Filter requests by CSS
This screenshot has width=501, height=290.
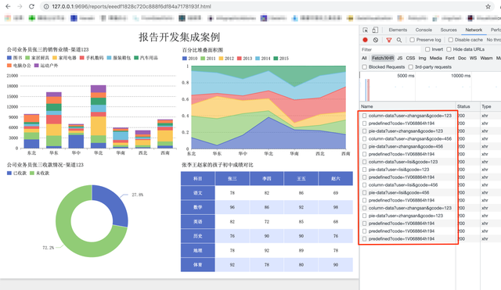tap(410, 58)
